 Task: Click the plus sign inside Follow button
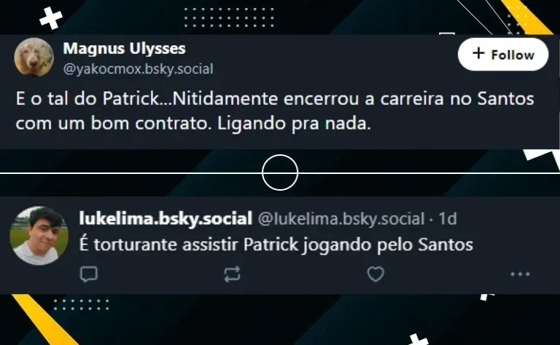(478, 53)
